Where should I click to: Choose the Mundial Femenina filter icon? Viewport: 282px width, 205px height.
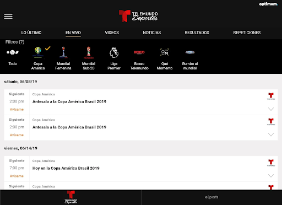[63, 52]
